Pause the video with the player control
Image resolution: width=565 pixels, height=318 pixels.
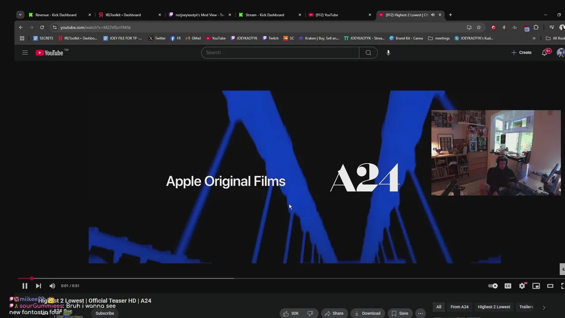(x=25, y=286)
